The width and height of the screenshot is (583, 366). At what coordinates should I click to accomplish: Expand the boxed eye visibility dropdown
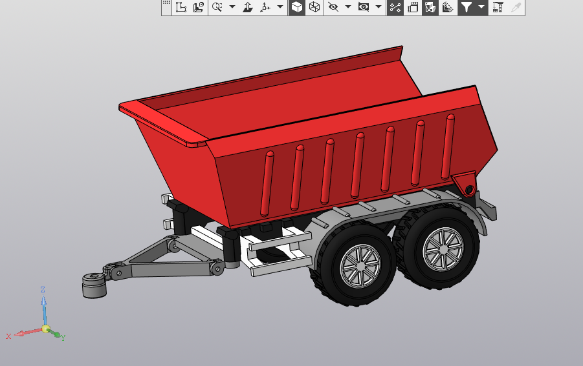point(379,6)
